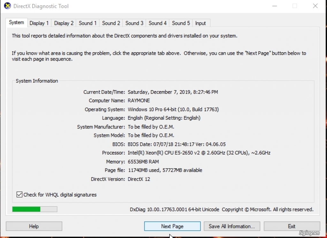
Task: Click the green diagnostic progress bar
Action: click(x=34, y=209)
